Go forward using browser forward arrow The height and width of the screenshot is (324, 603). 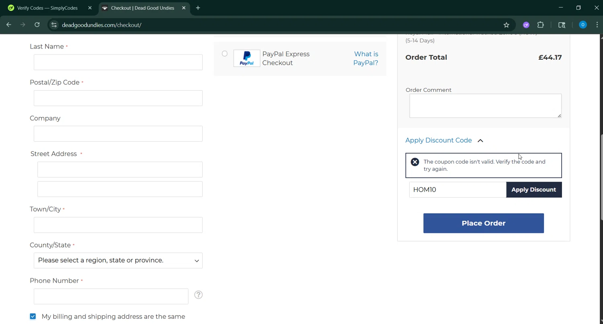tap(23, 25)
